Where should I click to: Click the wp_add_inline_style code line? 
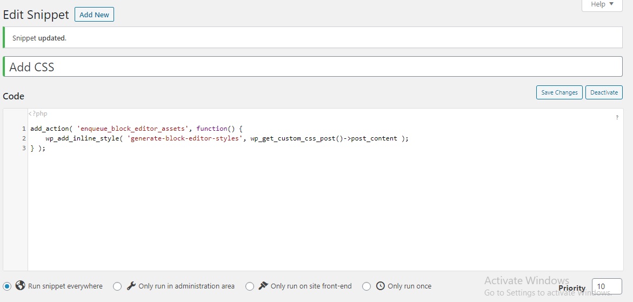click(x=227, y=138)
